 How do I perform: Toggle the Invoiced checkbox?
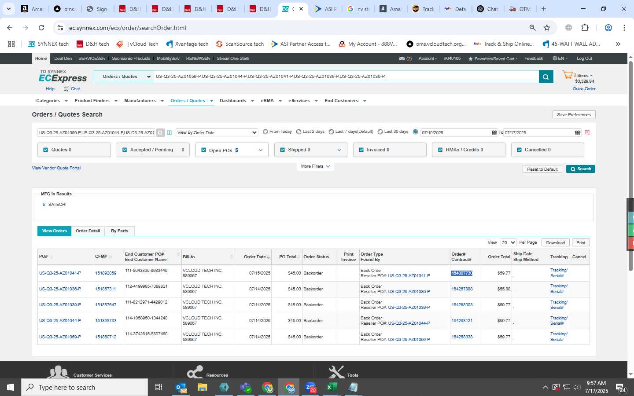(361, 150)
